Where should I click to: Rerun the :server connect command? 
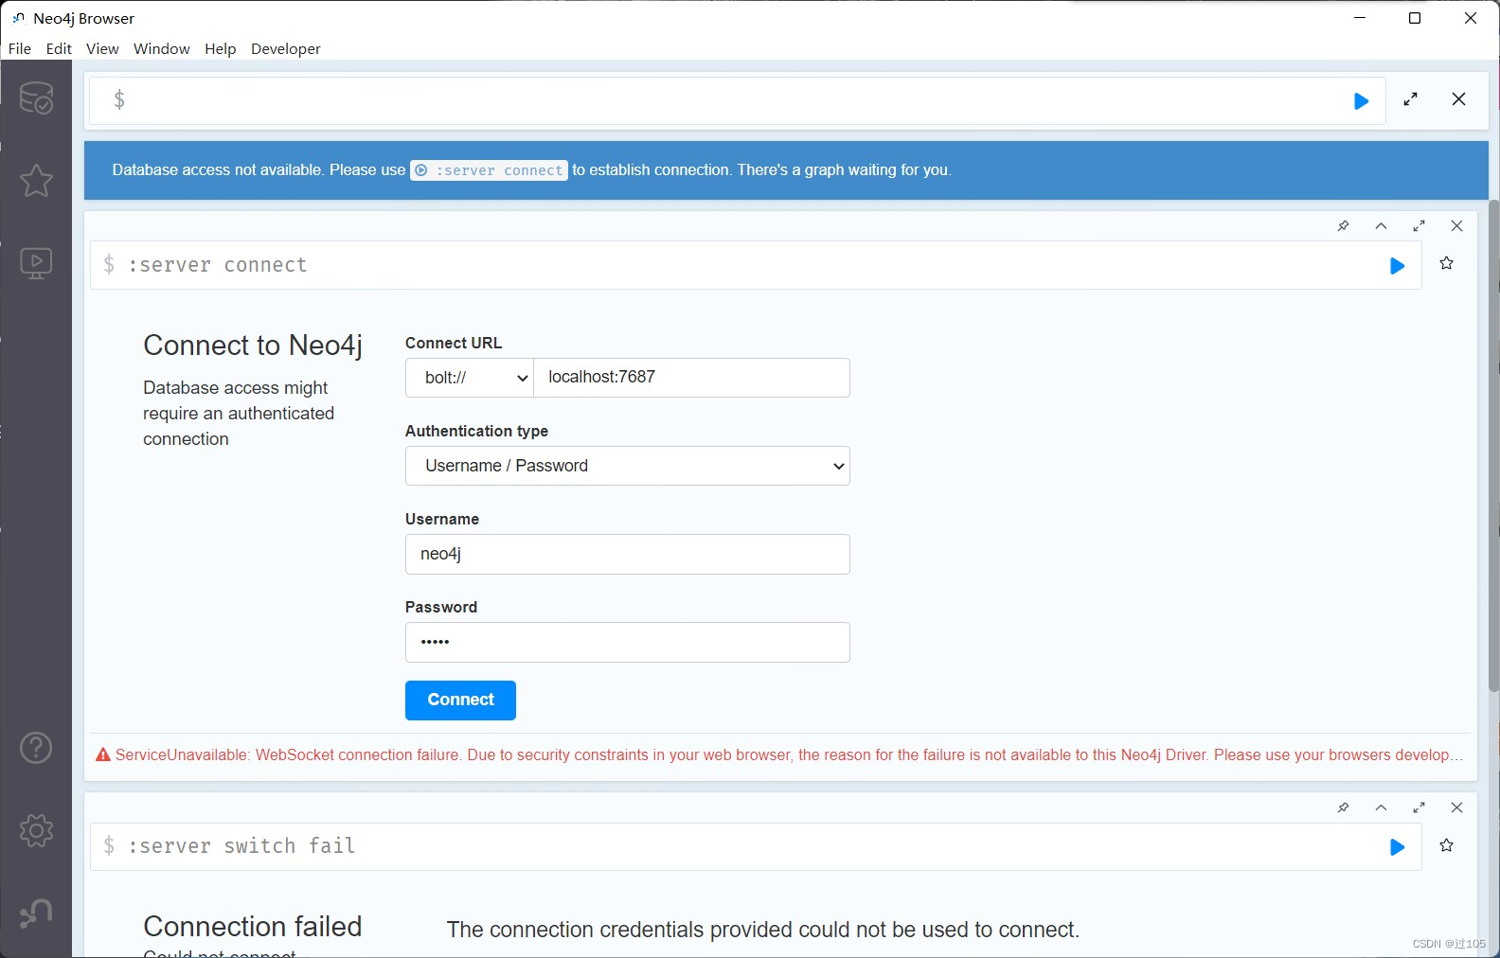1397,266
